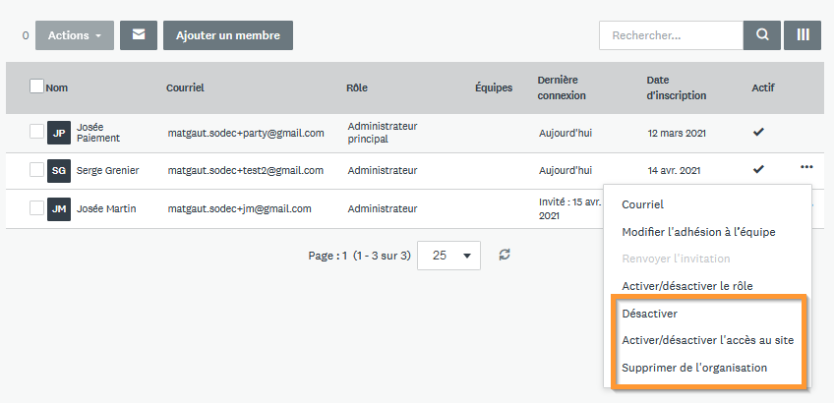The image size is (834, 403).
Task: Open the column chooser icon
Action: tap(803, 35)
